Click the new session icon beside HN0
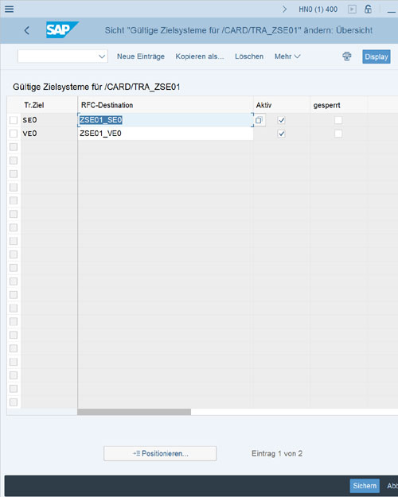Image resolution: width=398 pixels, height=497 pixels. point(352,10)
